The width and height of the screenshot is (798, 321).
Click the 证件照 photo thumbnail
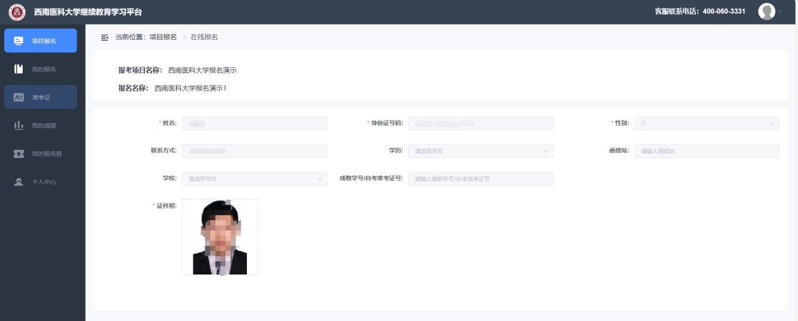(220, 237)
